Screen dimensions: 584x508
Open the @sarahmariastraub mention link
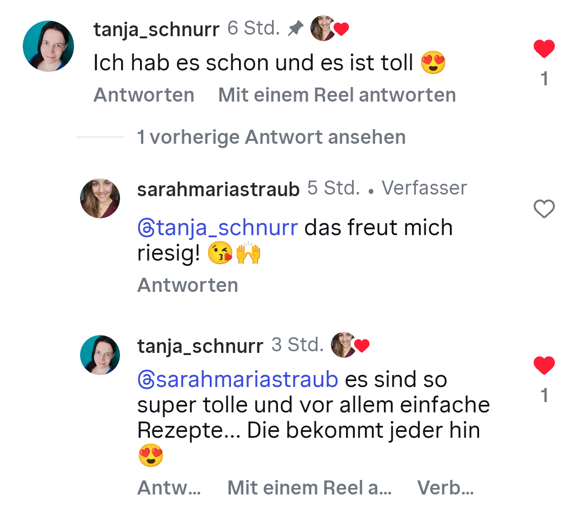(x=238, y=379)
